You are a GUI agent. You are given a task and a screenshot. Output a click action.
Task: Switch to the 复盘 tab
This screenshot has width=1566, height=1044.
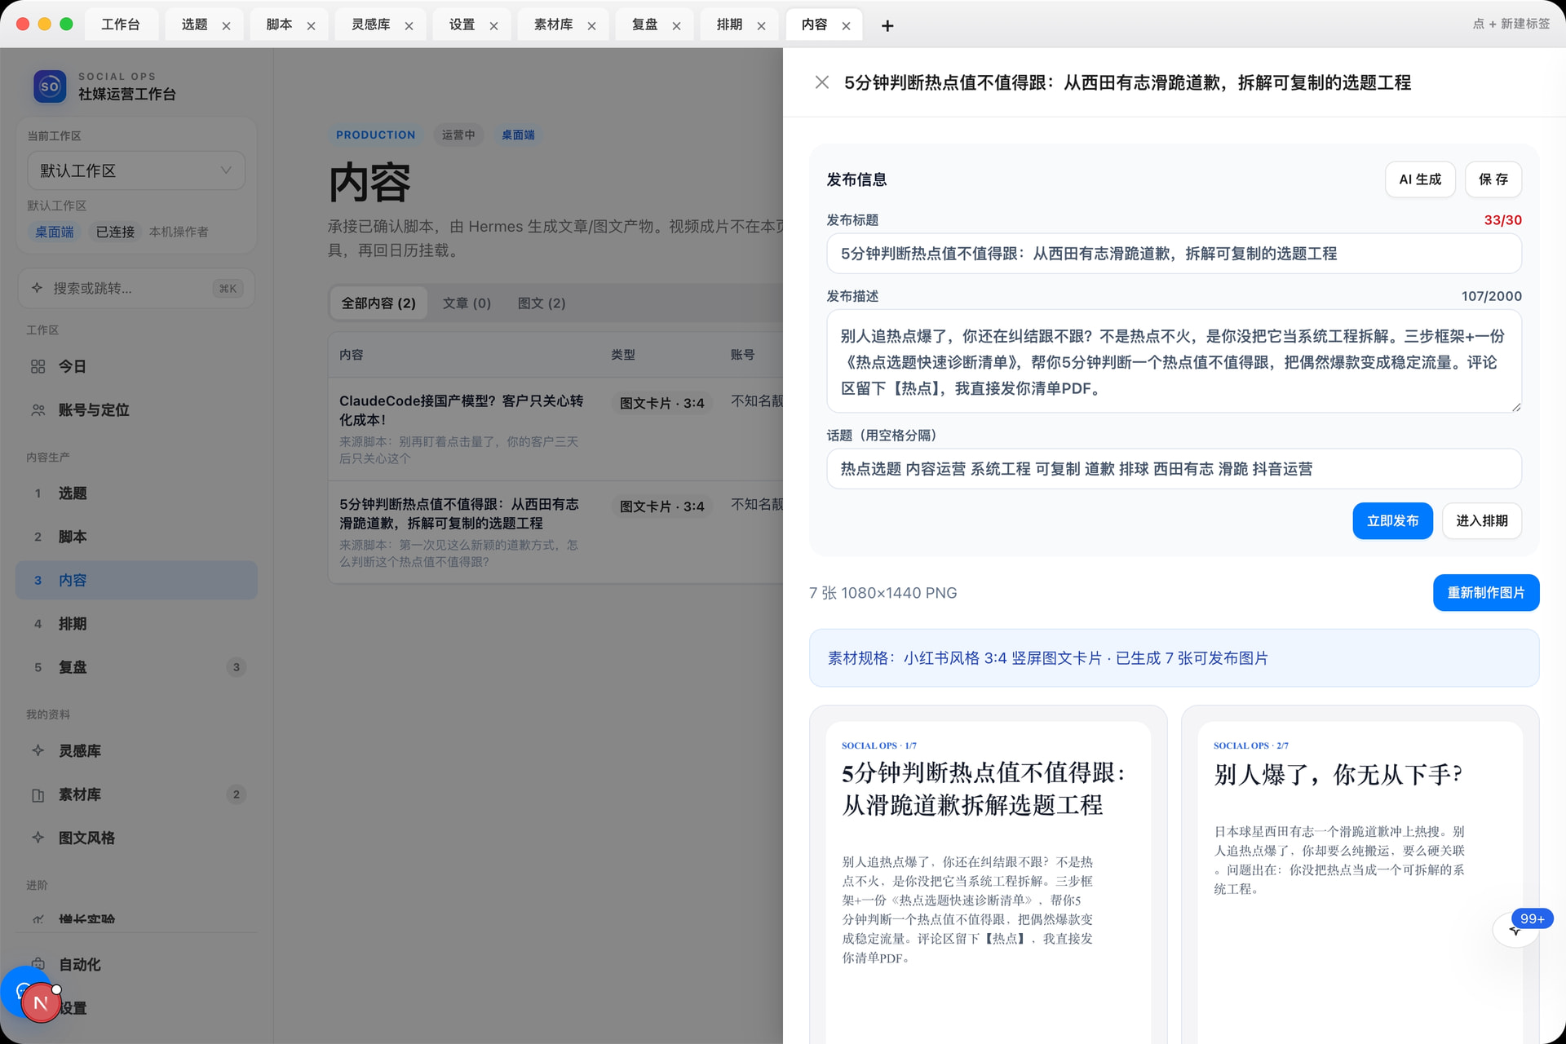(644, 24)
